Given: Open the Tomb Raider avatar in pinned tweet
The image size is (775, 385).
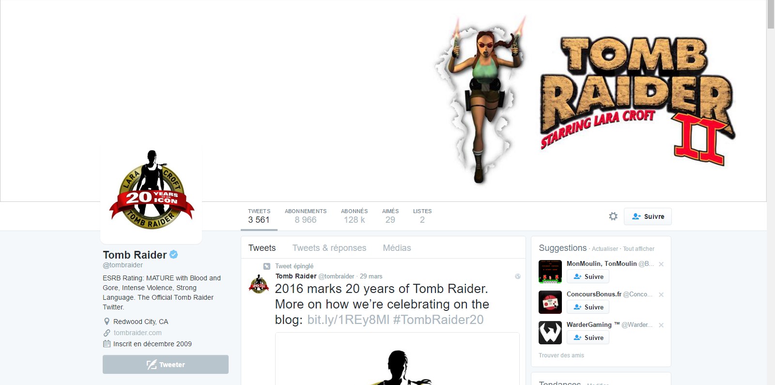Looking at the screenshot, I should [x=259, y=284].
